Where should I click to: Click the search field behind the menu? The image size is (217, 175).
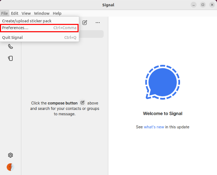pyautogui.click(x=91, y=34)
